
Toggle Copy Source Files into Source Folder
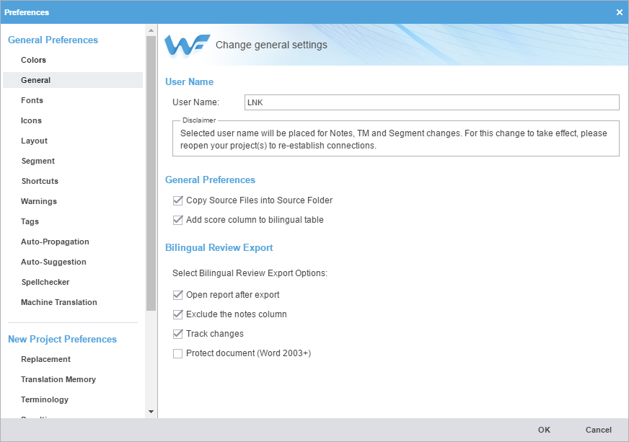pyautogui.click(x=178, y=200)
